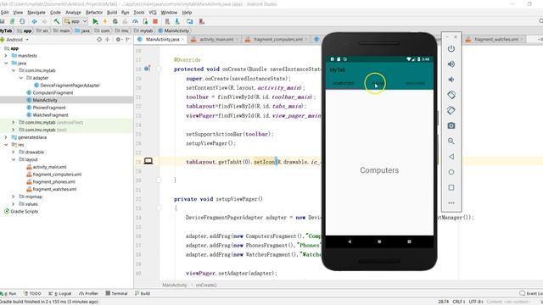
Task: Expand the drawable folder
Action: click(14, 152)
